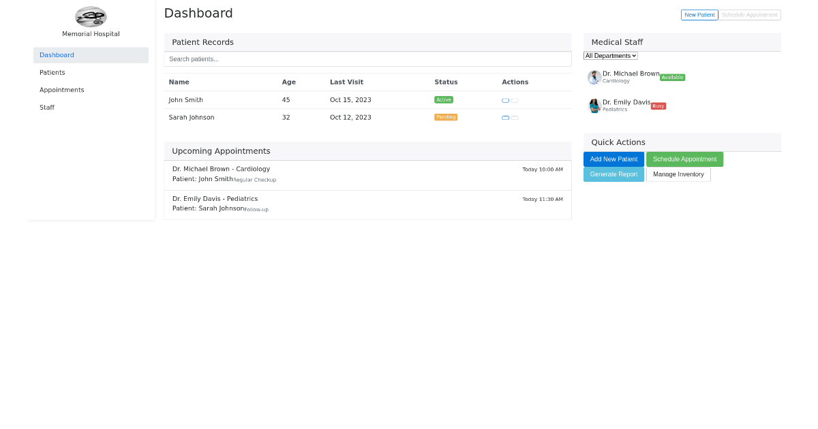Click the first action icon for Sarah Johnson

(506, 117)
